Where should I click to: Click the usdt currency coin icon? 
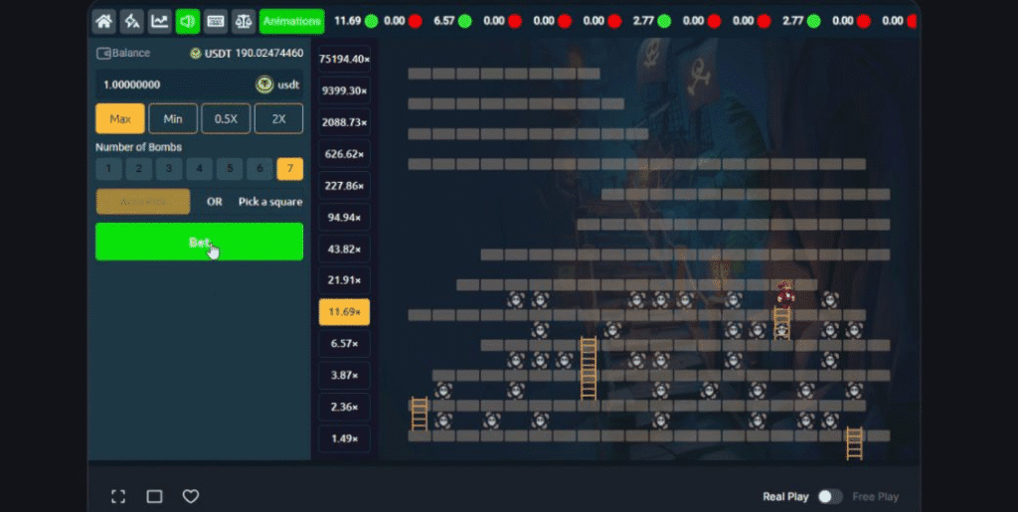(264, 85)
